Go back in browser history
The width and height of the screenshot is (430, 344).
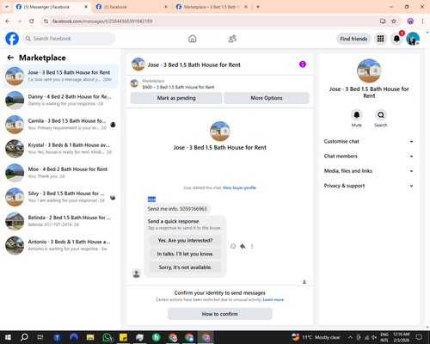click(8, 21)
